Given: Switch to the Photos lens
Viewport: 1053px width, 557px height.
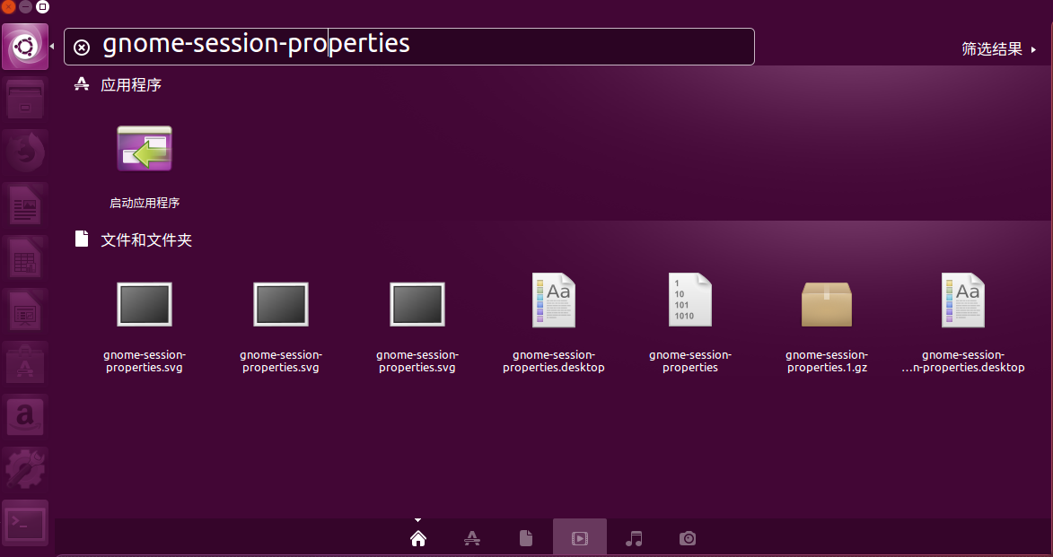Looking at the screenshot, I should [688, 538].
